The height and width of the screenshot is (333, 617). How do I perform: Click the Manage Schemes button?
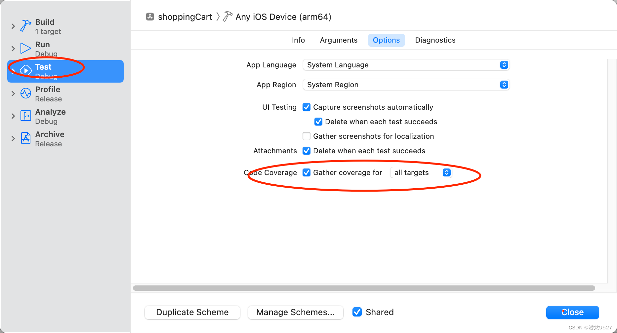tap(296, 312)
